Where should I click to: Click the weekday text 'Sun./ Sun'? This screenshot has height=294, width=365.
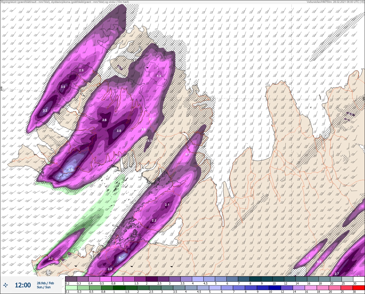pos(44,287)
